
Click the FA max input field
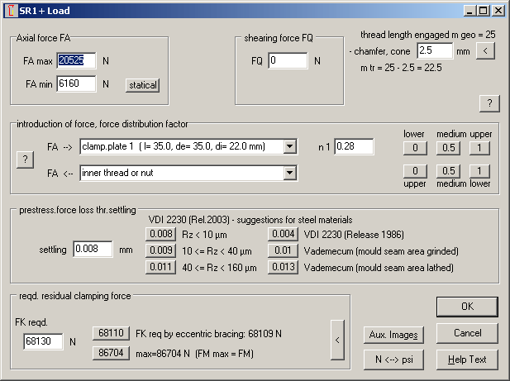click(76, 61)
